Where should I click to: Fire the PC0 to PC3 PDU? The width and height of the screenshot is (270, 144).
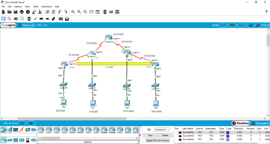(180, 139)
